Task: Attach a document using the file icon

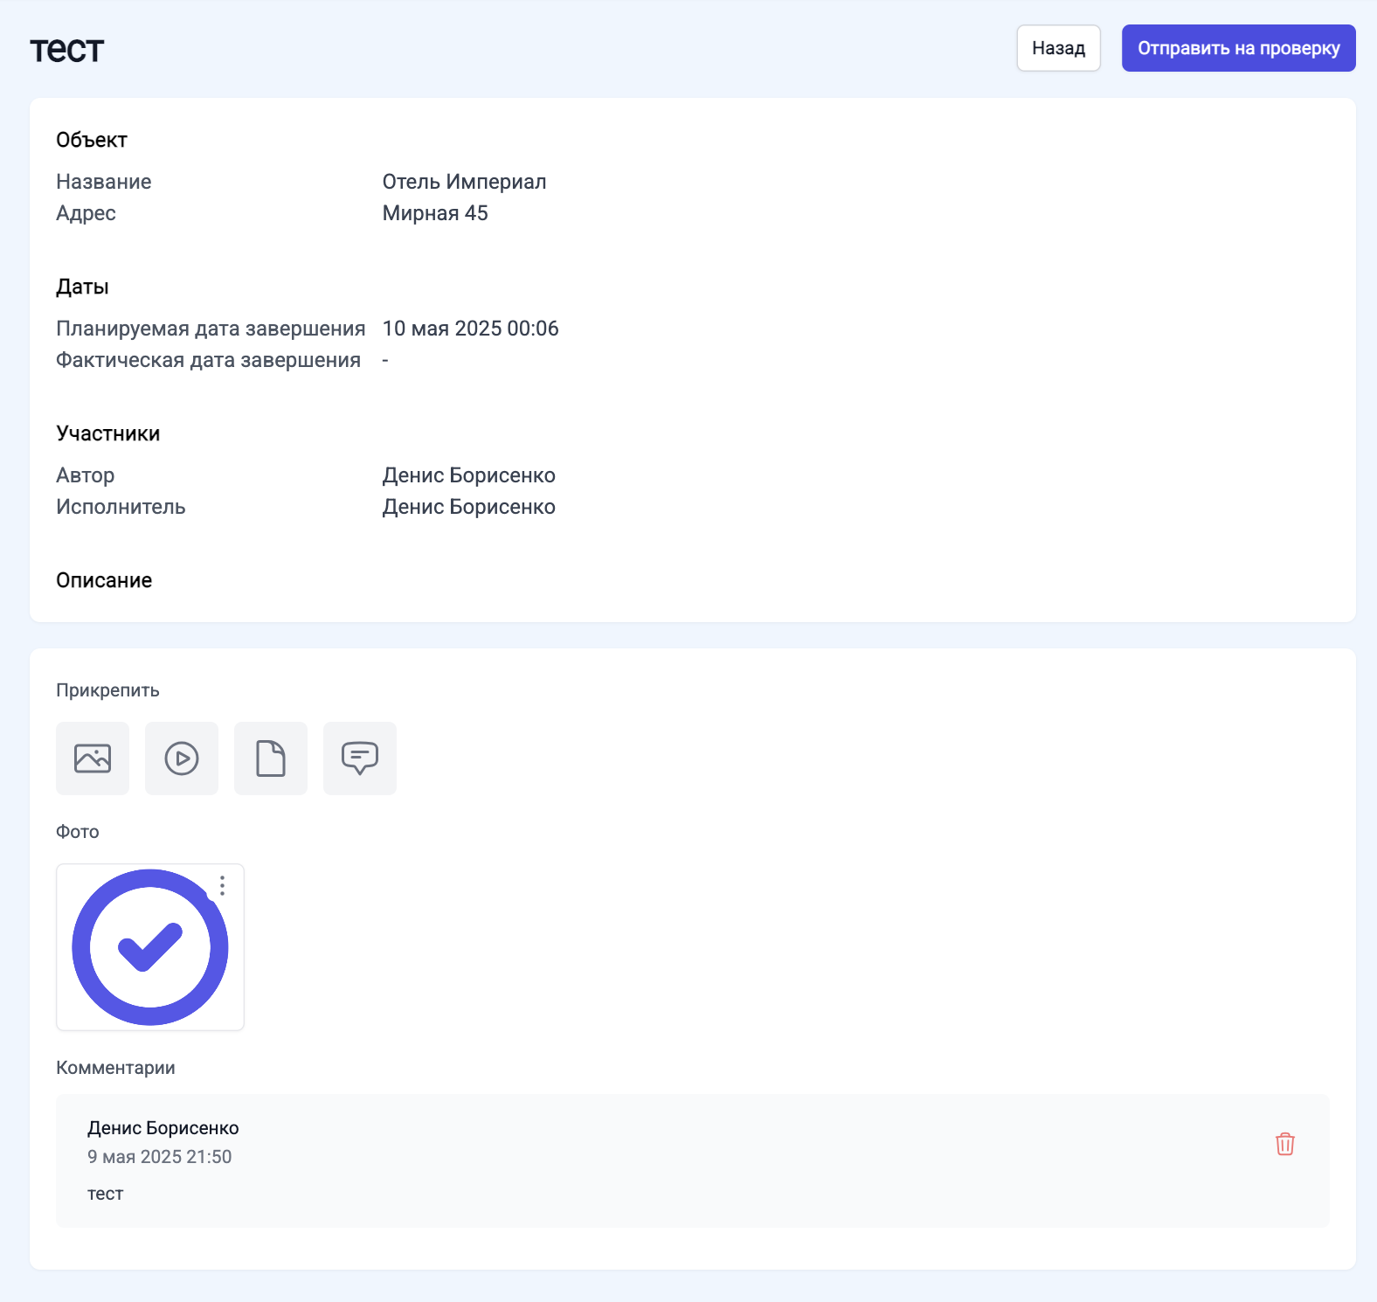Action: coord(271,758)
